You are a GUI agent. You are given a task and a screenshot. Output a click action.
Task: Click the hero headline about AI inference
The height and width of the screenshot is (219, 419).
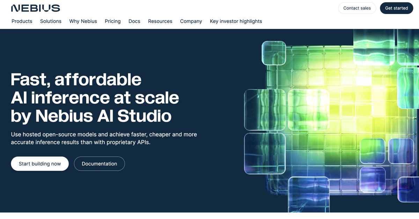pos(95,98)
